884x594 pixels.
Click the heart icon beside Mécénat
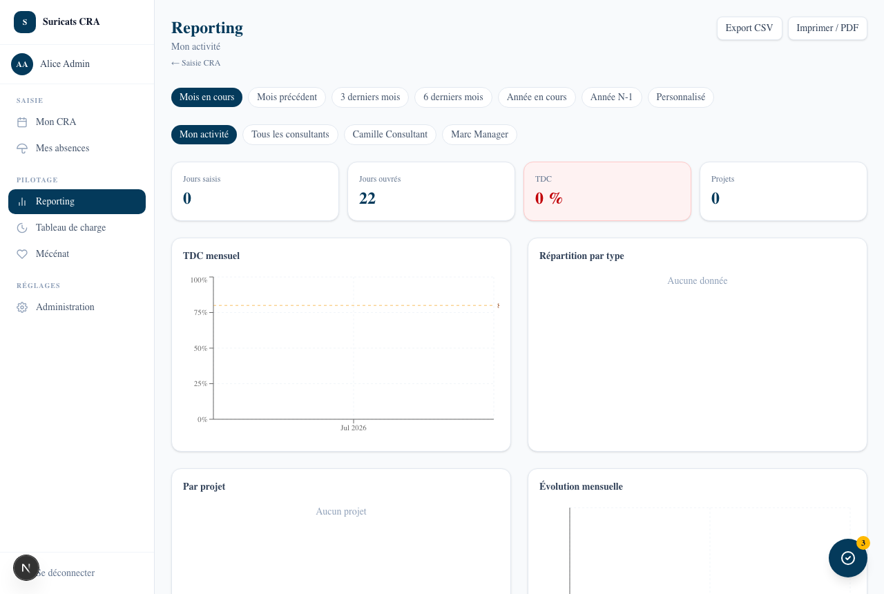click(x=22, y=254)
